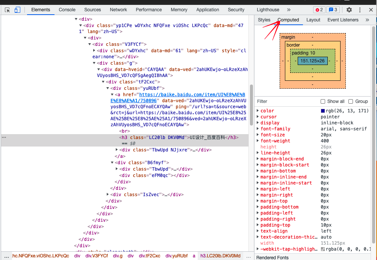Open the Memory tab
Screen dimensions: 377x260
pyautogui.click(x=179, y=10)
